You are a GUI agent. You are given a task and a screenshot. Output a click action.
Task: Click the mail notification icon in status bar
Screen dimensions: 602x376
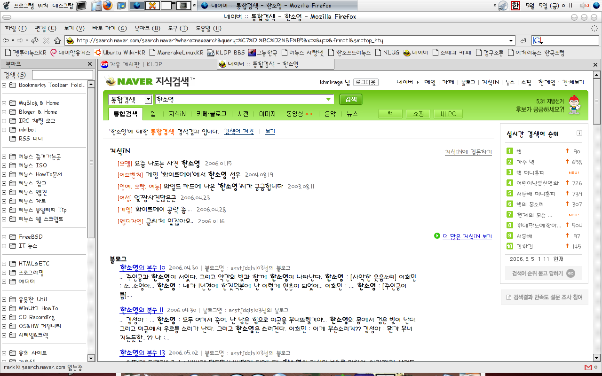[588, 367]
